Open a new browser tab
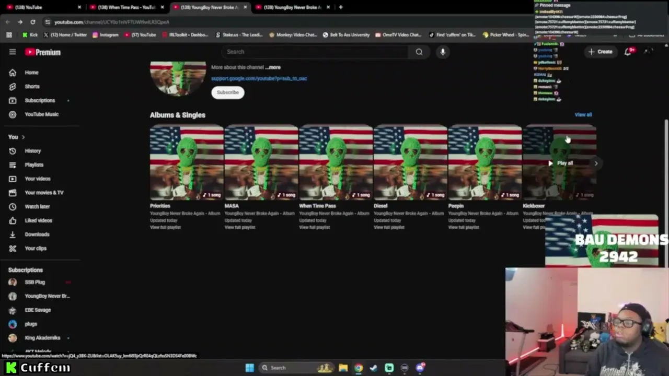Viewport: 669px width, 376px height. click(341, 7)
